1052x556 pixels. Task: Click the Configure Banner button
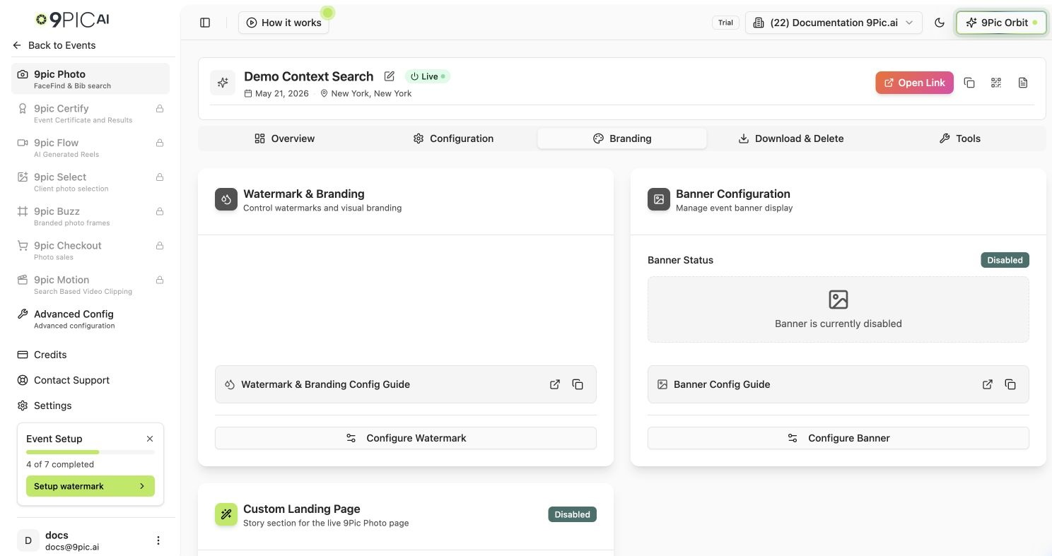click(x=838, y=438)
